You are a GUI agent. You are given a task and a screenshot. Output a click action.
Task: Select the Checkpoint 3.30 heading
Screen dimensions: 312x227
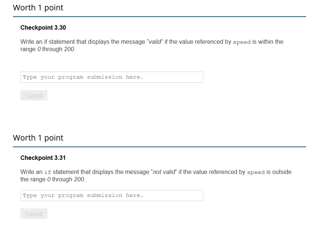point(43,27)
